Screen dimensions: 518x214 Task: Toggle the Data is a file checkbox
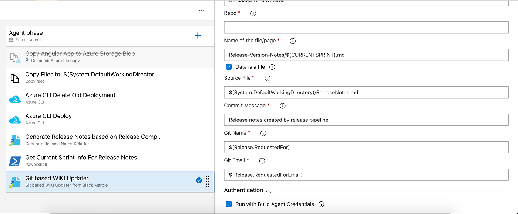[x=229, y=67]
